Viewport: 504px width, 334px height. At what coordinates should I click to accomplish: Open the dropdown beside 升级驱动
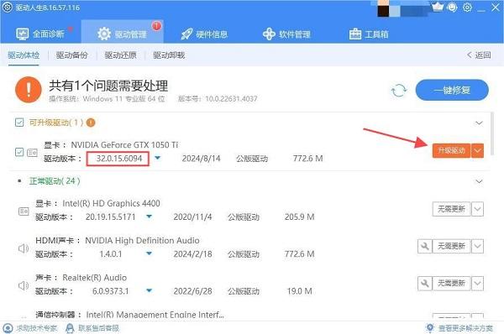[477, 150]
